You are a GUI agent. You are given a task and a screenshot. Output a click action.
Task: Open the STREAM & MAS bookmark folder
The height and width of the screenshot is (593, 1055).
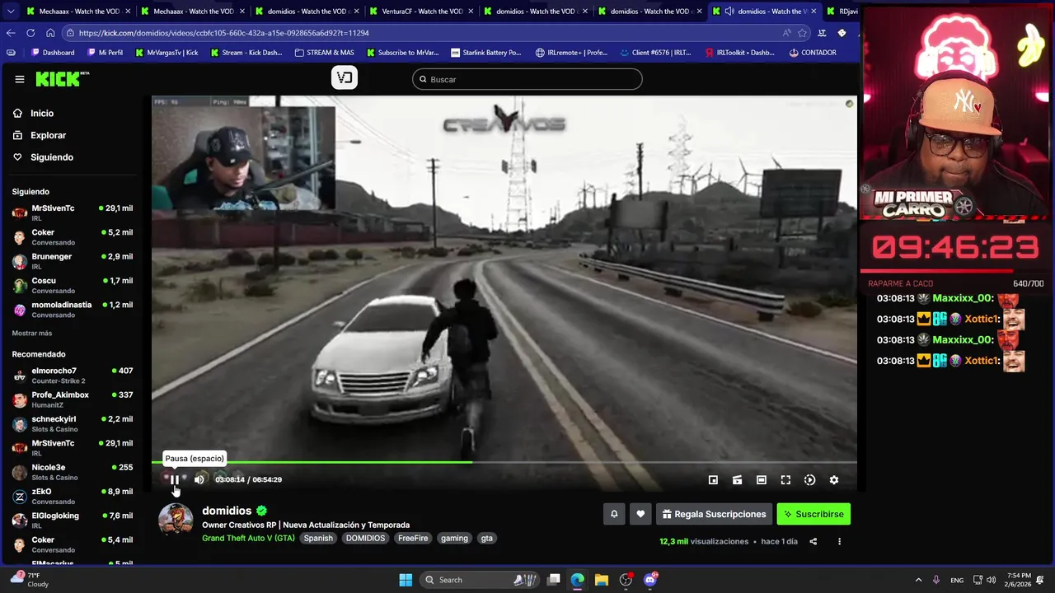click(x=325, y=53)
